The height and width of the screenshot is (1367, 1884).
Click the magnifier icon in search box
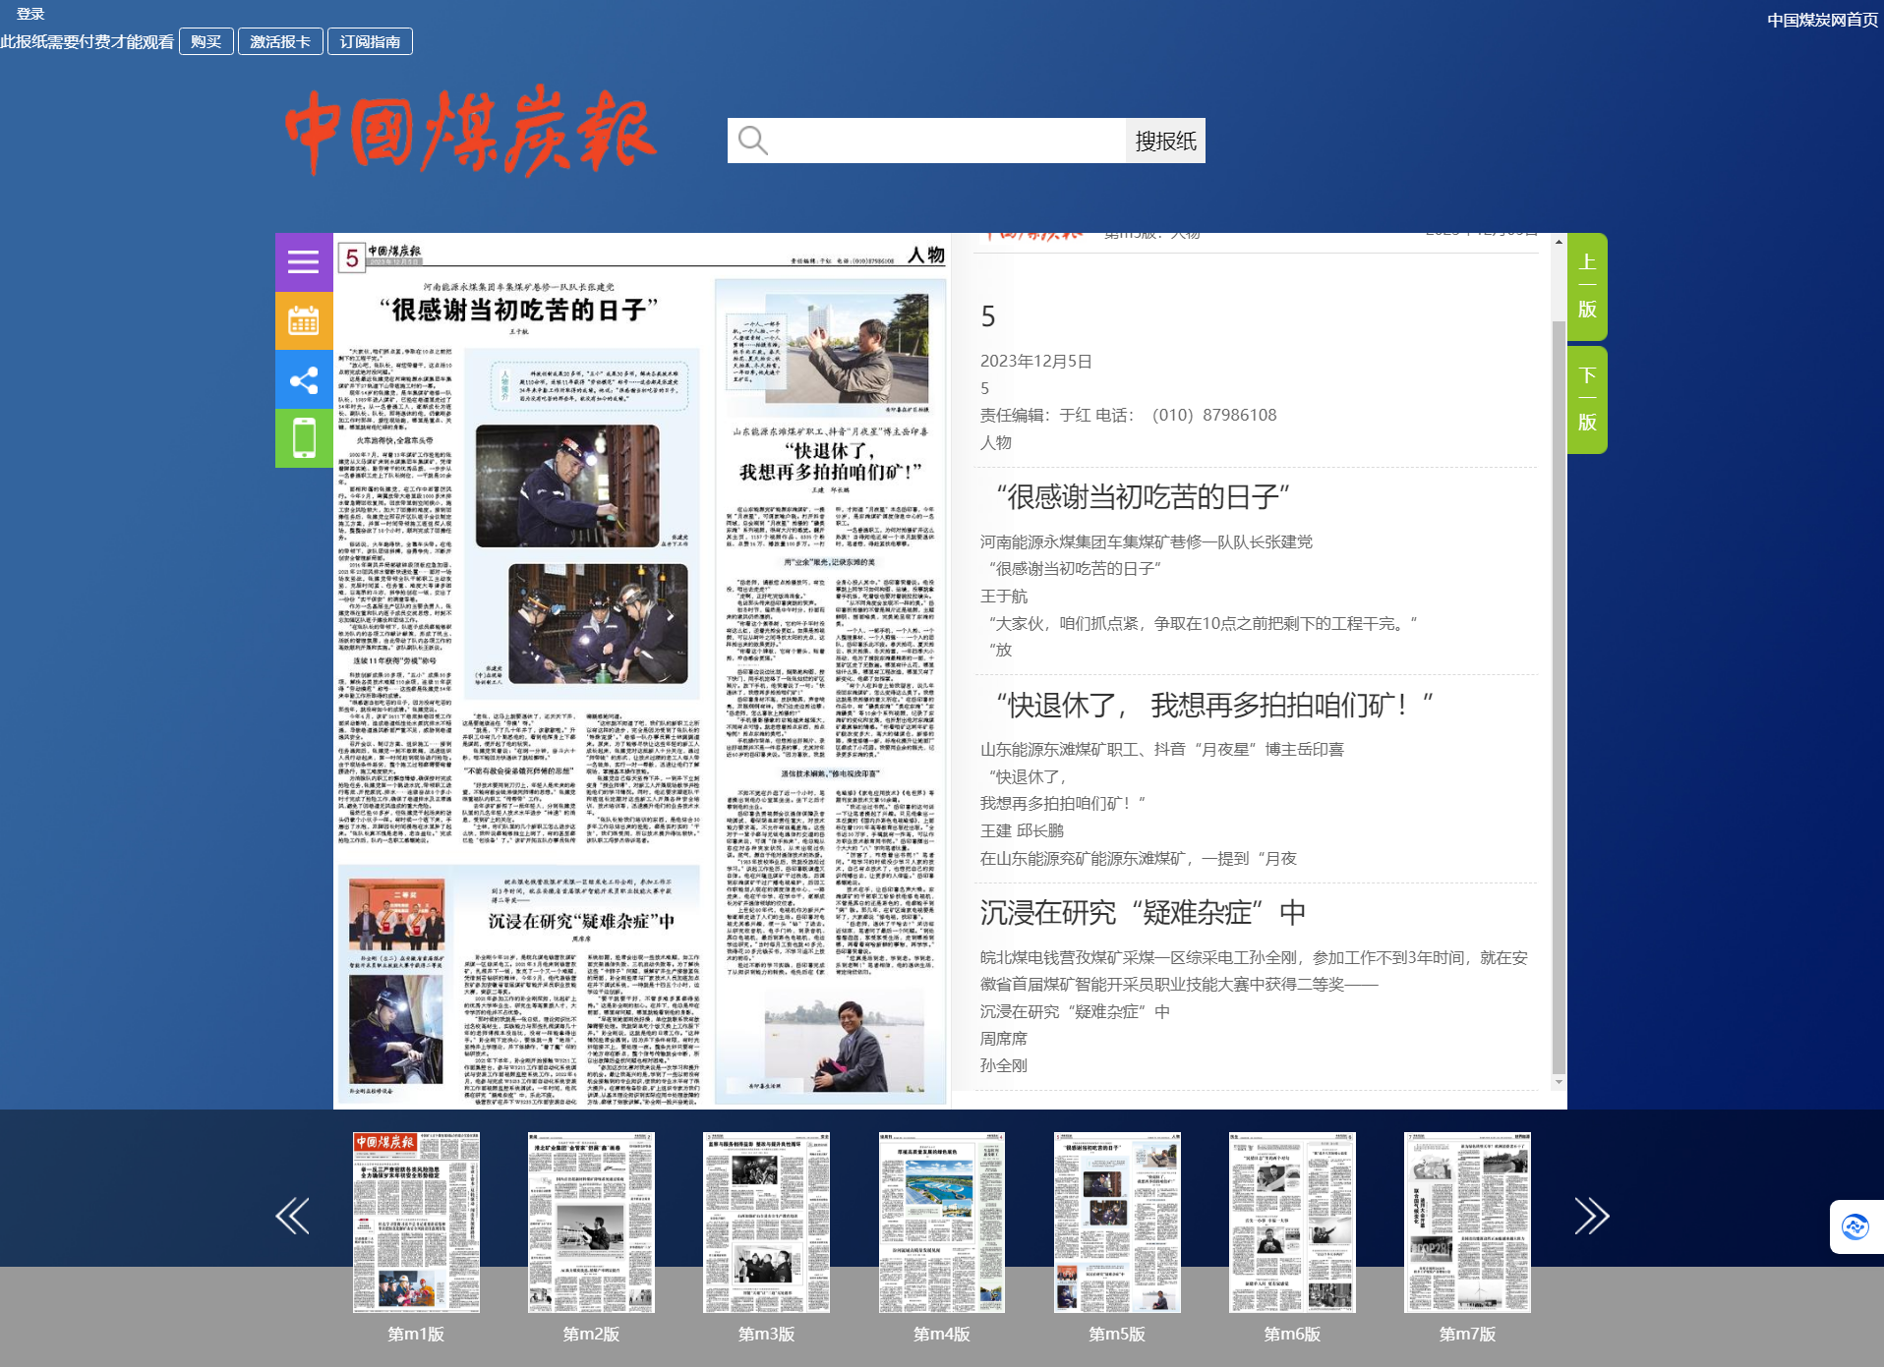click(753, 141)
